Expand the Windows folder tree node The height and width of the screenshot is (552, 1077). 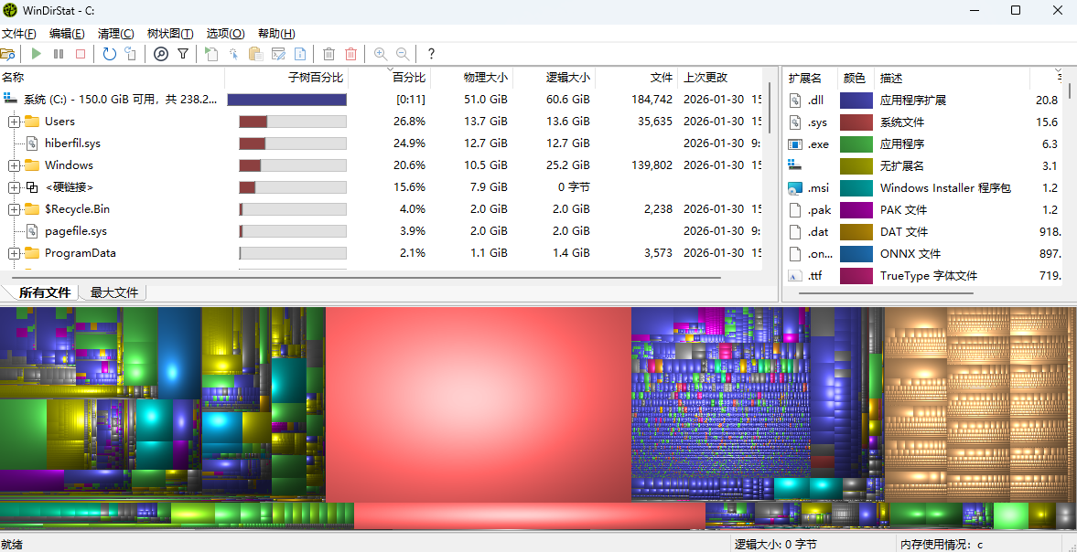[14, 165]
